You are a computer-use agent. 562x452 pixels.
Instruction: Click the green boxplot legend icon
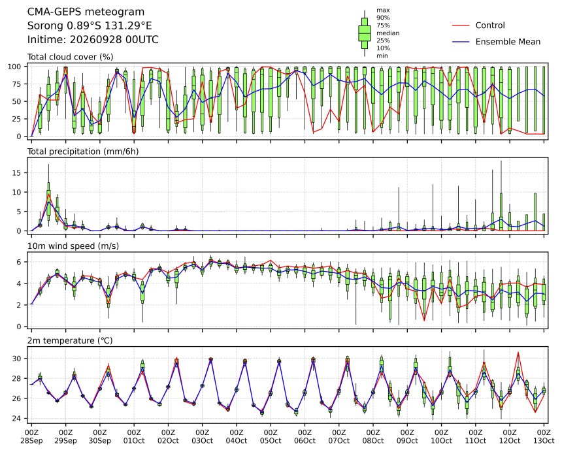[x=365, y=33]
